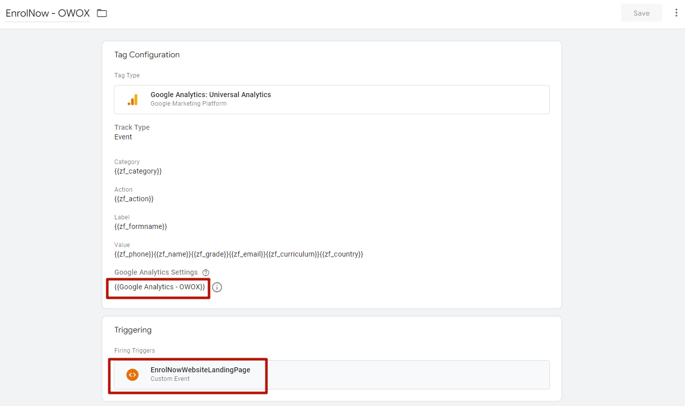Image resolution: width=685 pixels, height=406 pixels.
Task: Edit the tag name EnrolNow - OWOX
Action: click(x=48, y=14)
